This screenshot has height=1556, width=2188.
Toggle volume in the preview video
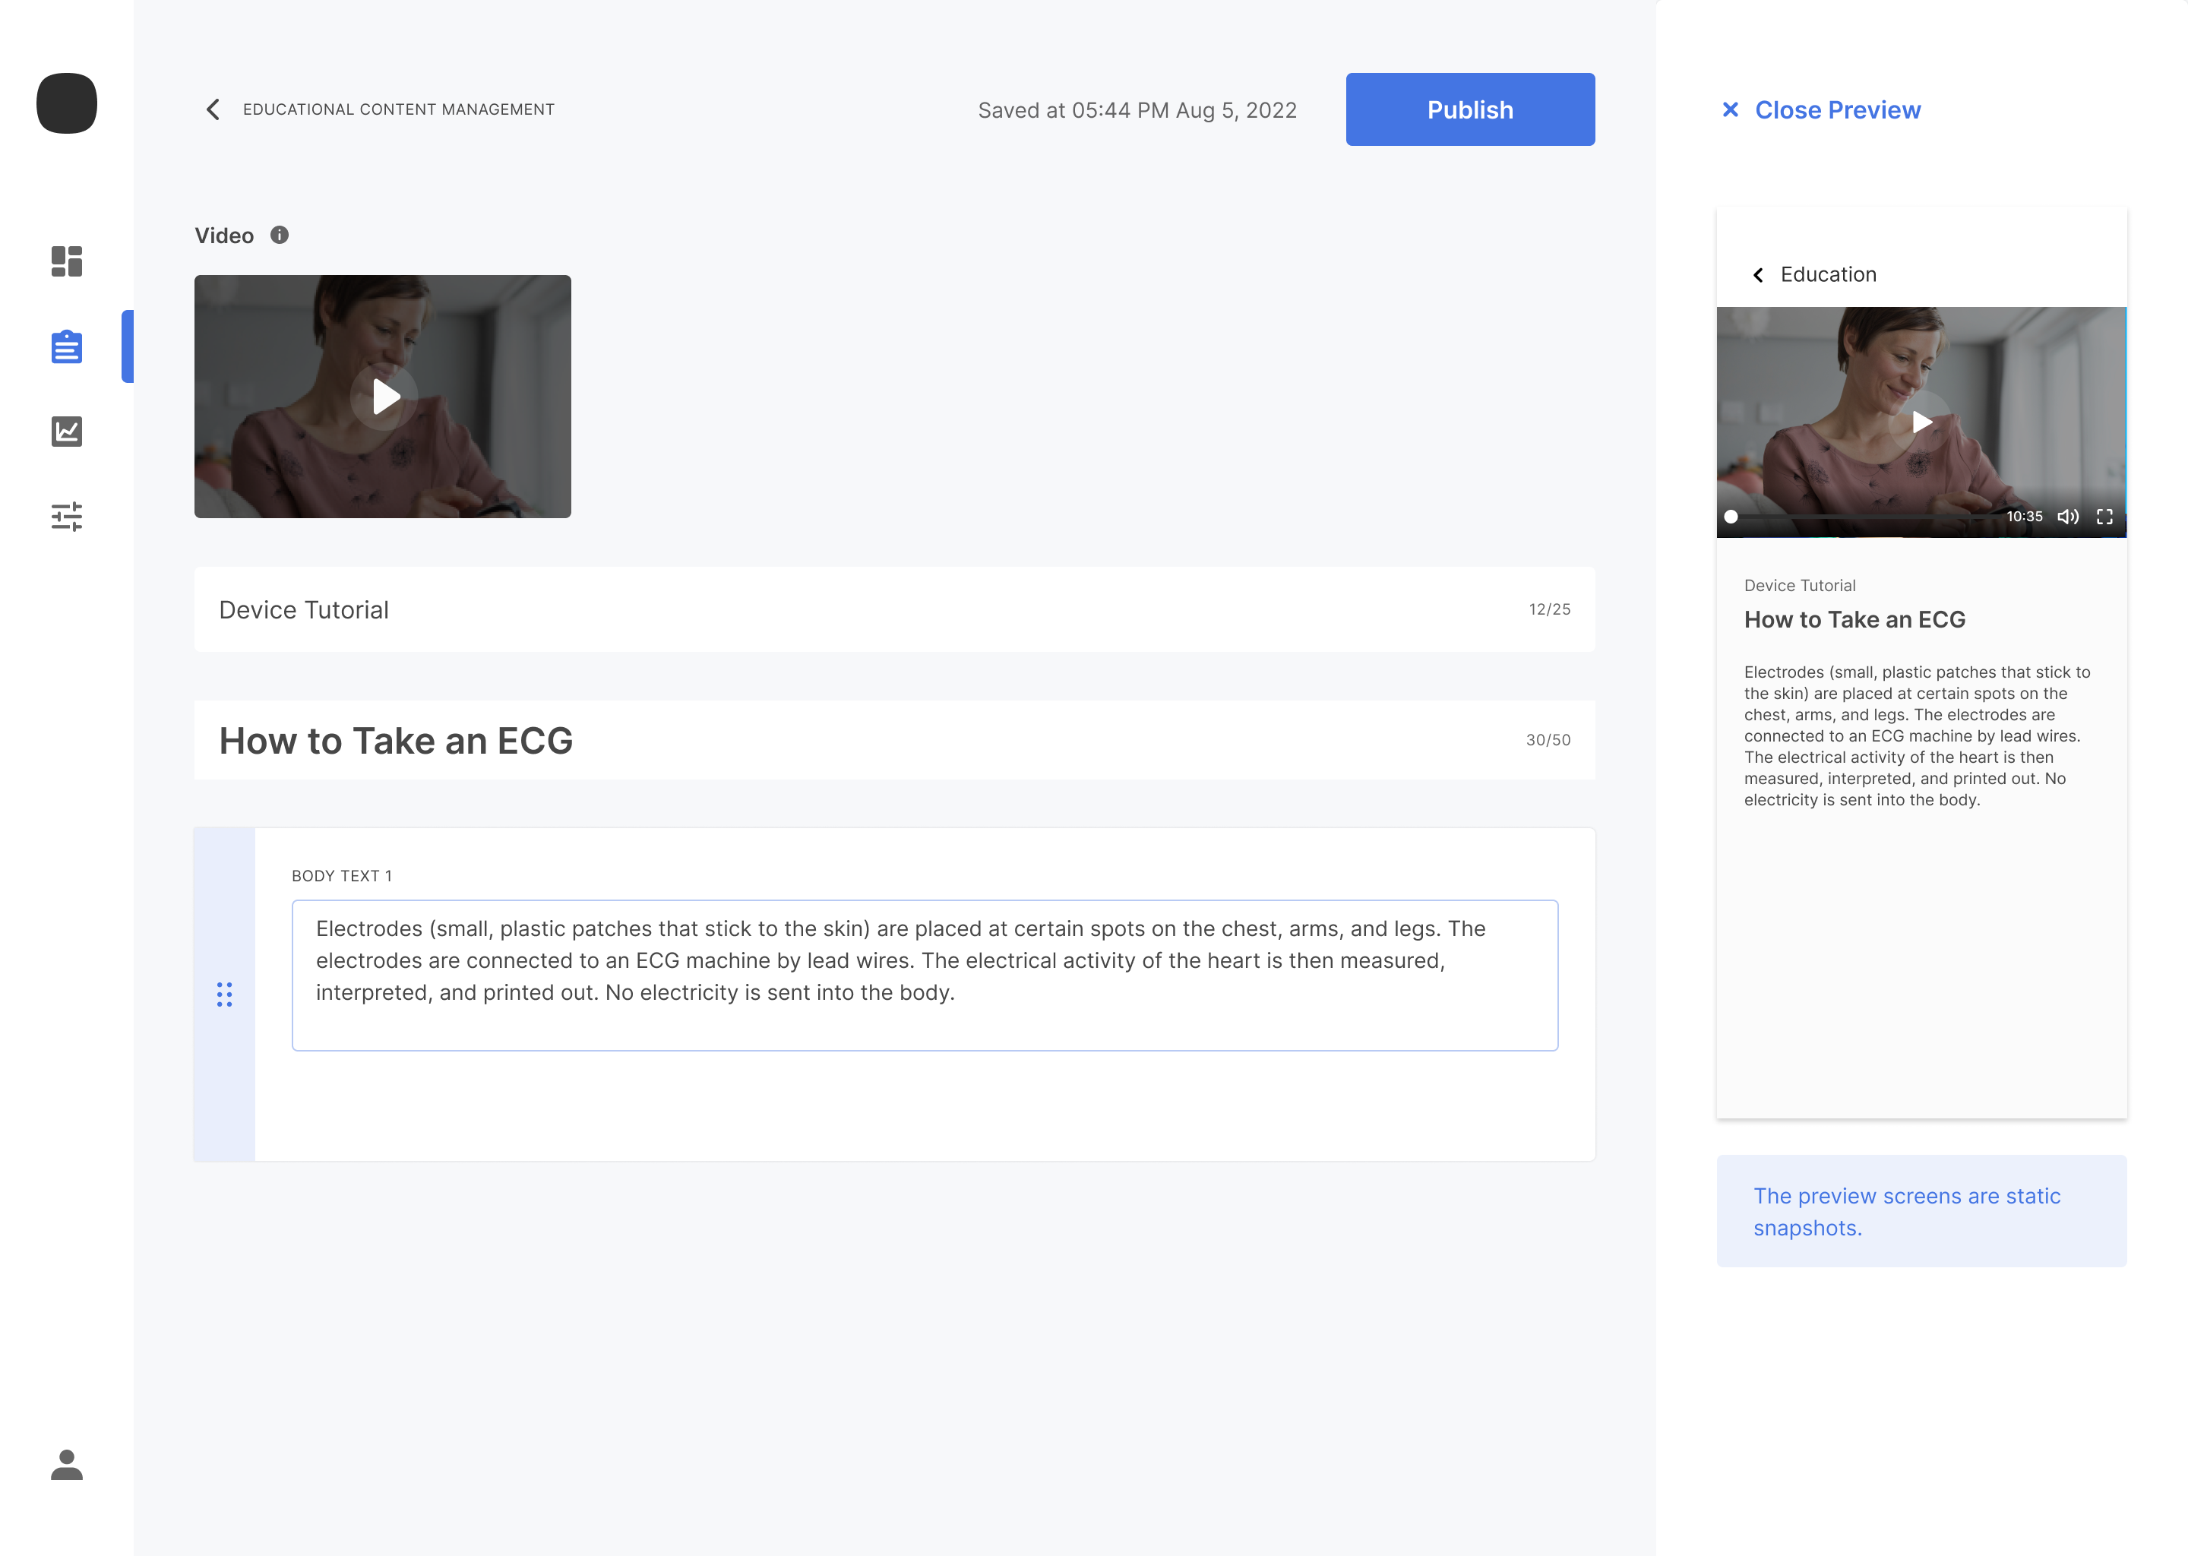coord(2067,517)
